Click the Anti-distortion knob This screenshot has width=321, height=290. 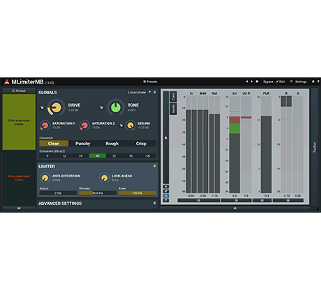(45, 178)
